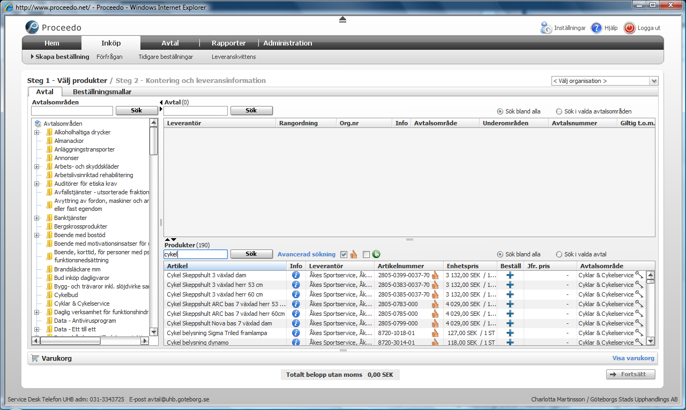Add Cykel Skeppshult 3 växlad dam to order

[x=510, y=275]
